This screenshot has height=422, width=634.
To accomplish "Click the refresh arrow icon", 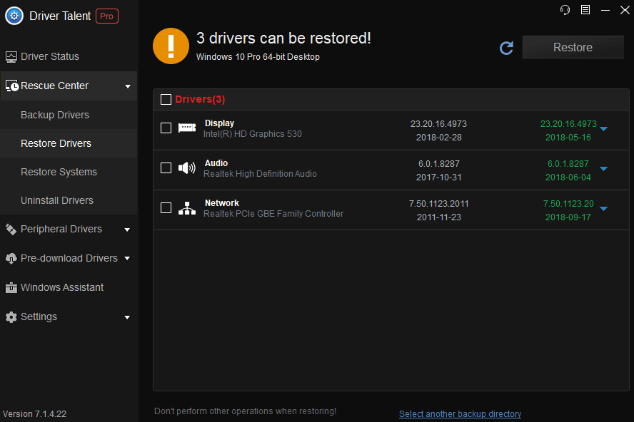I will [506, 48].
